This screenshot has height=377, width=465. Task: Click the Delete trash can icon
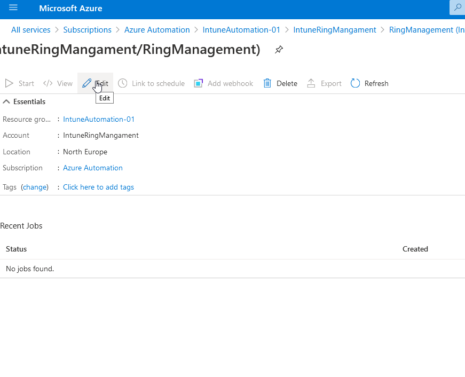(x=267, y=83)
